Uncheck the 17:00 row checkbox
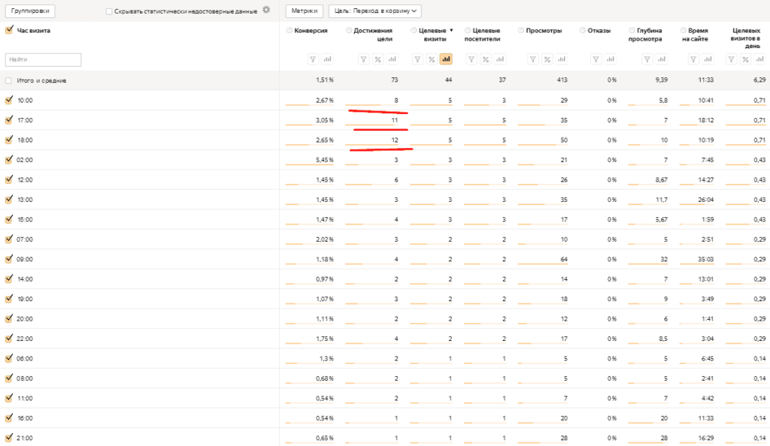The width and height of the screenshot is (770, 446). pos(9,119)
